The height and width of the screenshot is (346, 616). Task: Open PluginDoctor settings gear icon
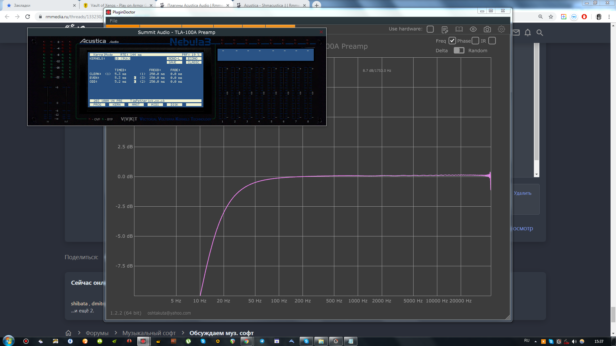tap(501, 29)
